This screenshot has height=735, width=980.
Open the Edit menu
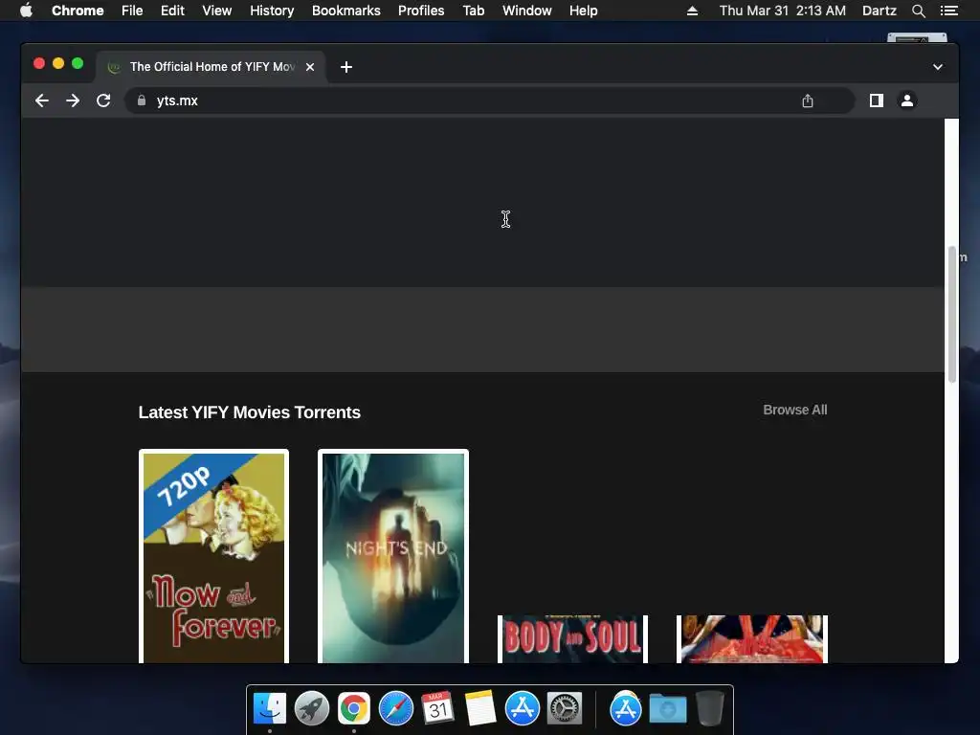coord(172,11)
